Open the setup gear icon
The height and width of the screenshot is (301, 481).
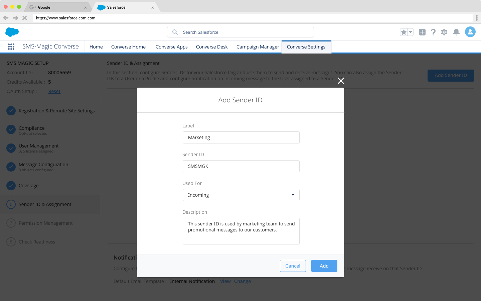(x=444, y=32)
